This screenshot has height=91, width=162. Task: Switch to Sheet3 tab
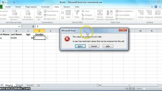click(x=30, y=85)
